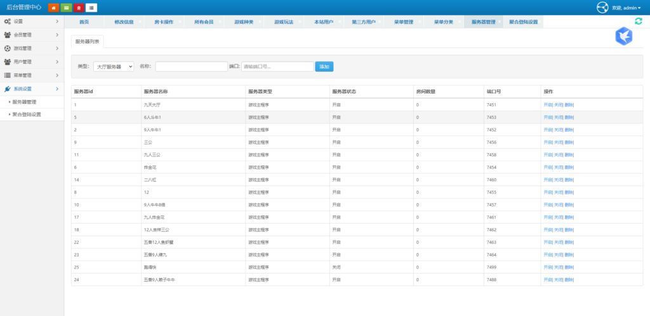Click the share icon beside admin greeting
Image resolution: width=650 pixels, height=316 pixels.
(x=602, y=8)
